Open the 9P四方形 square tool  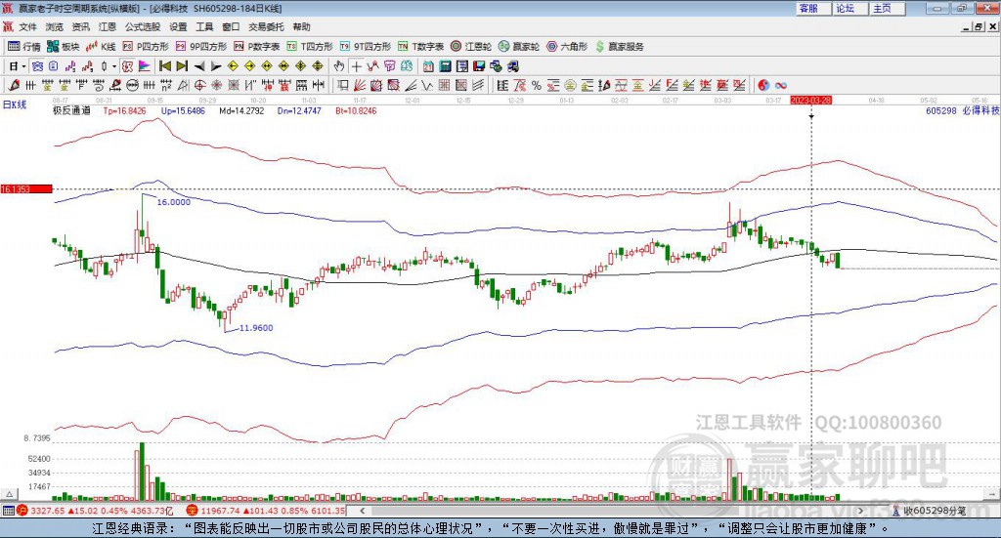(201, 47)
